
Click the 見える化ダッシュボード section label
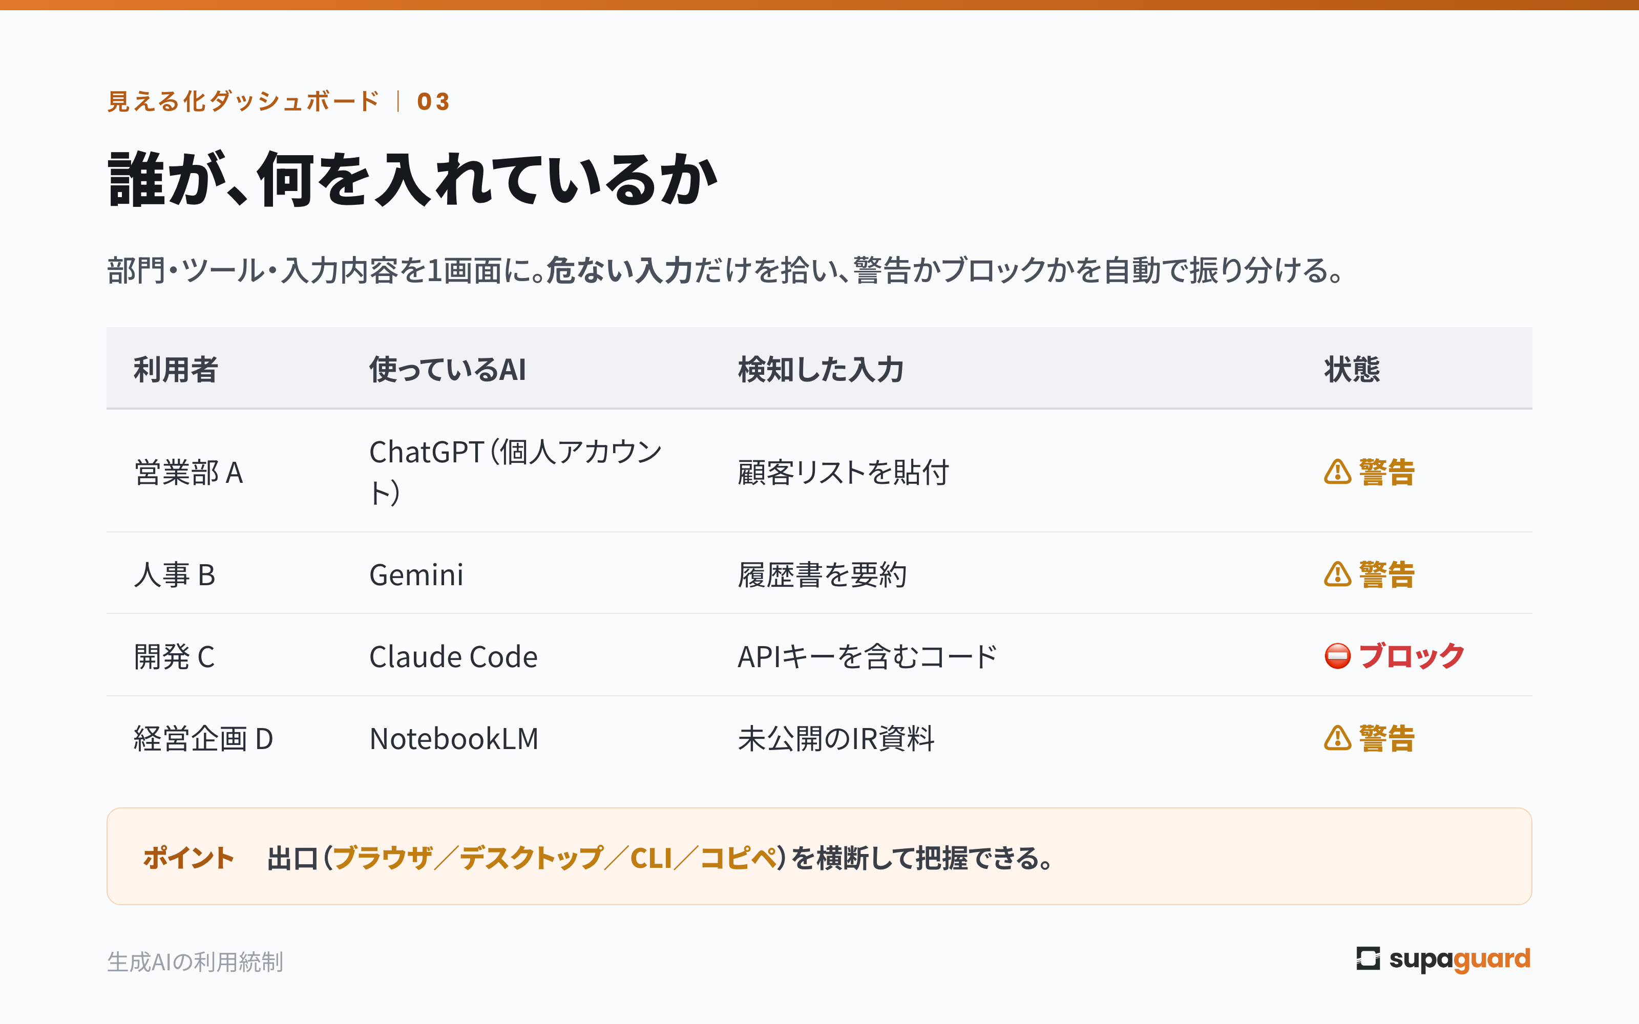click(244, 101)
